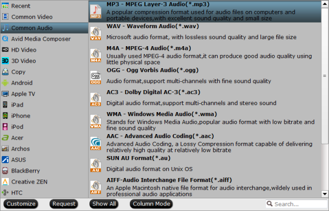The image size is (329, 211).
Task: Click the Creative ZEN icon
Action: (x=5, y=181)
